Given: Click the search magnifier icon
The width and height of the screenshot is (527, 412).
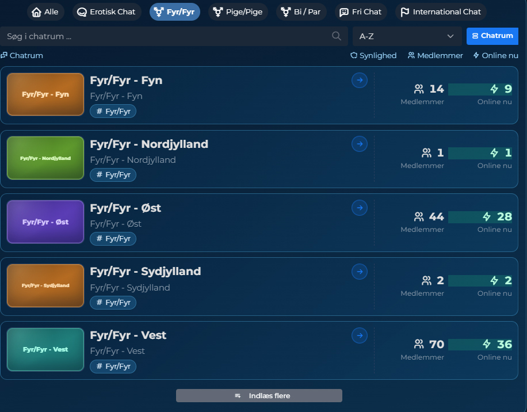Looking at the screenshot, I should click(336, 36).
